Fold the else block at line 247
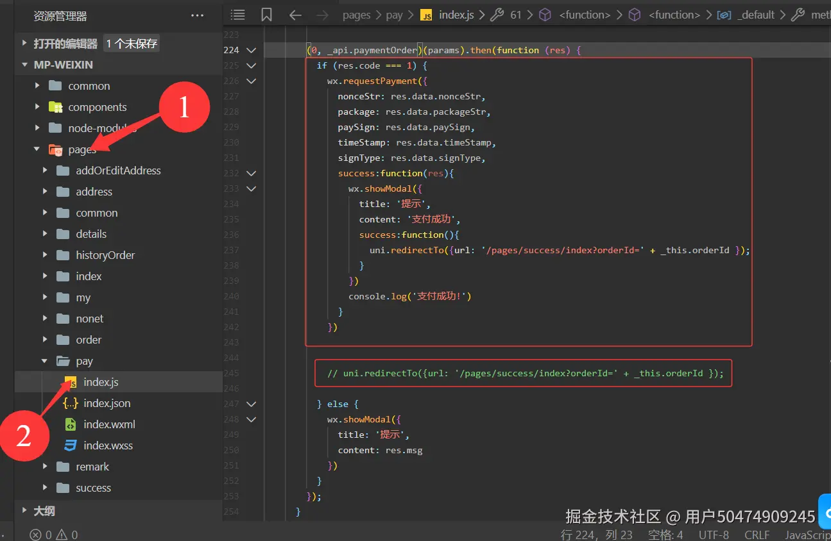The image size is (831, 541). coord(251,404)
